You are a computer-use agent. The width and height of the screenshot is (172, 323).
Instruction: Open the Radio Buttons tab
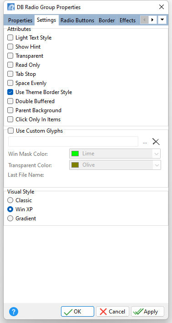coord(77,20)
